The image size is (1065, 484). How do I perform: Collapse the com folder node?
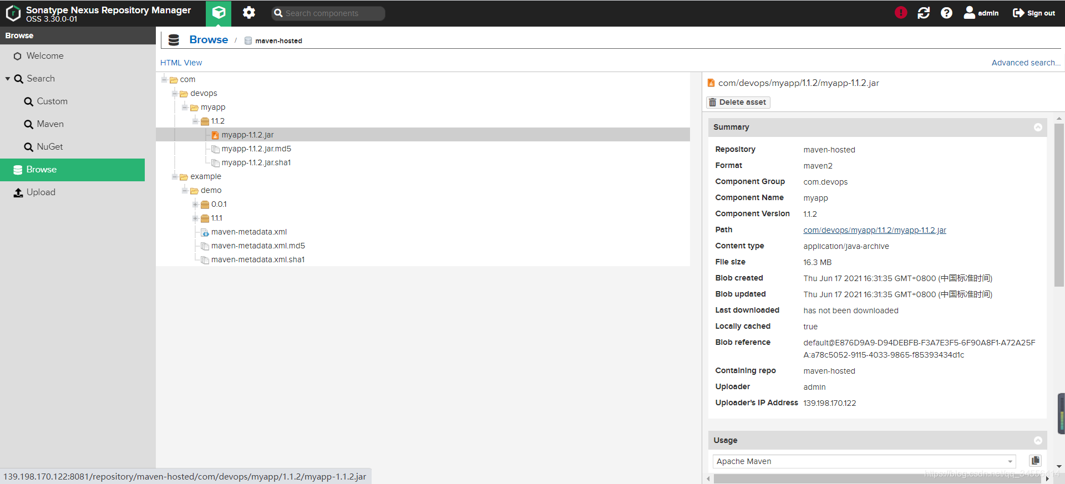click(x=164, y=79)
